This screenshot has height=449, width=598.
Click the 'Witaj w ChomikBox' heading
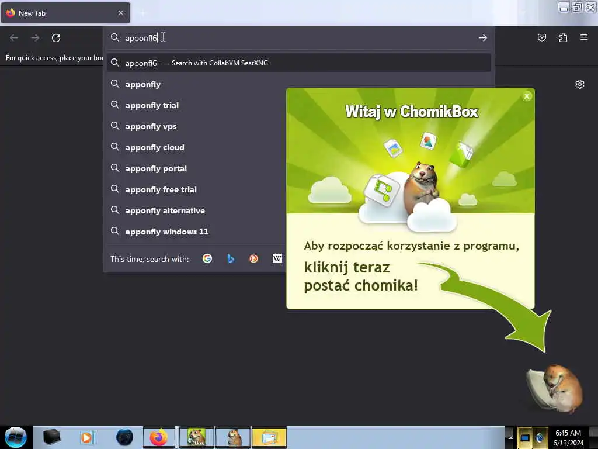point(412,112)
